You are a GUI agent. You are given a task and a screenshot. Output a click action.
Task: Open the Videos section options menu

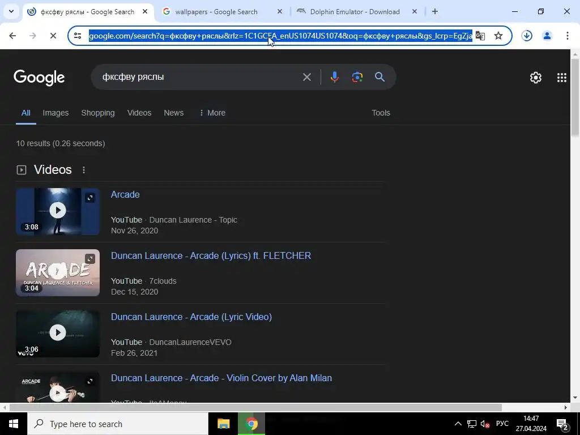(x=84, y=170)
